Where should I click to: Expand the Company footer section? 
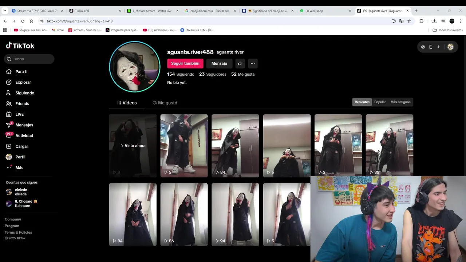tap(13, 219)
